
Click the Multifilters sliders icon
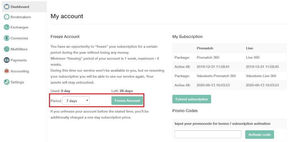[x=6, y=49]
